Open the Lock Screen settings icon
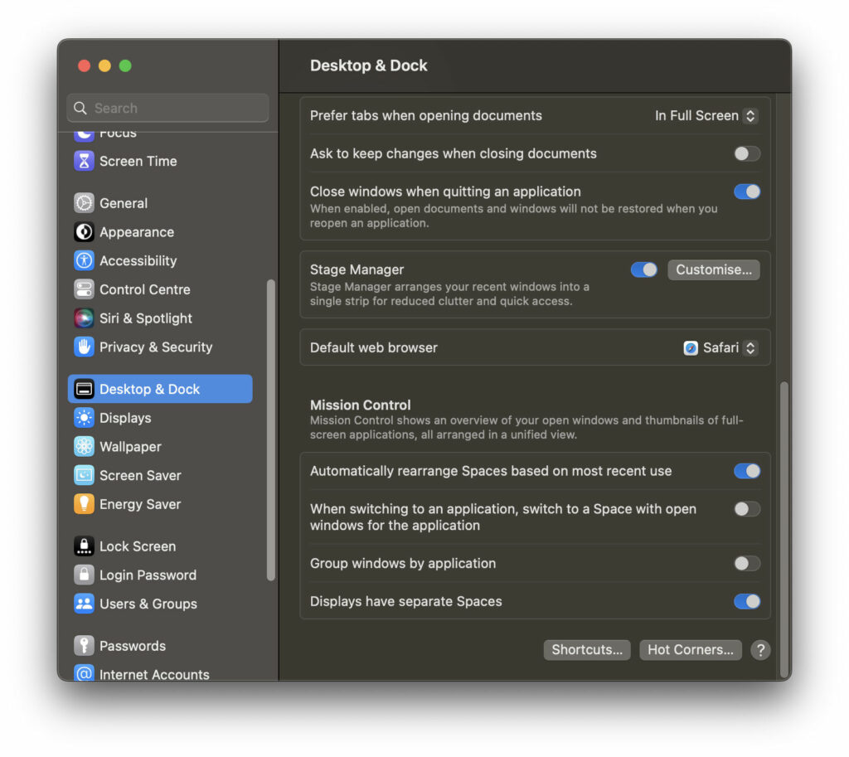 tap(84, 546)
